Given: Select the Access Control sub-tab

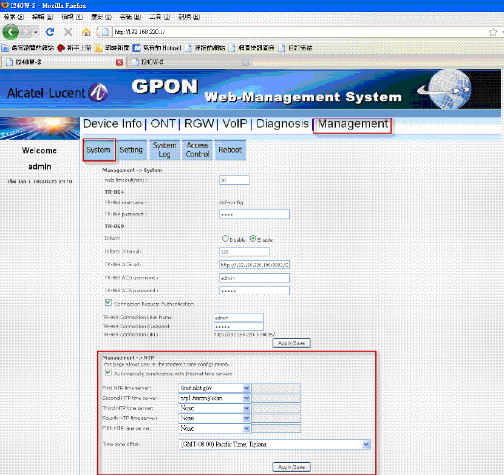Looking at the screenshot, I should [x=197, y=150].
